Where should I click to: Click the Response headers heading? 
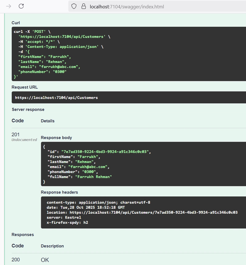click(x=59, y=192)
